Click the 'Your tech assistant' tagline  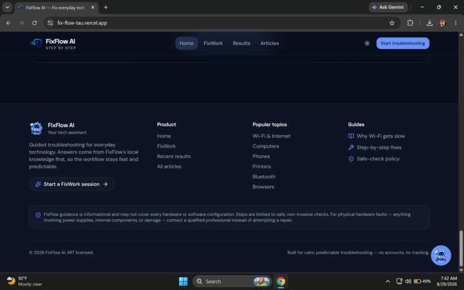(x=67, y=132)
